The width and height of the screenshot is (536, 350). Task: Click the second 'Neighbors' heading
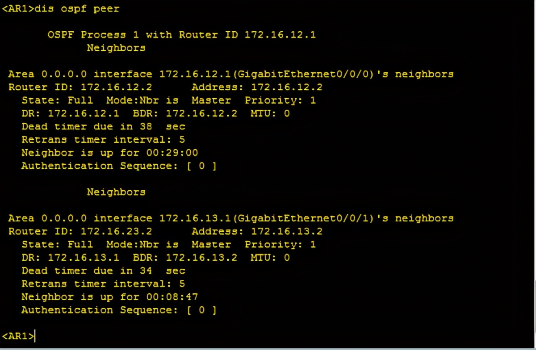click(x=116, y=192)
